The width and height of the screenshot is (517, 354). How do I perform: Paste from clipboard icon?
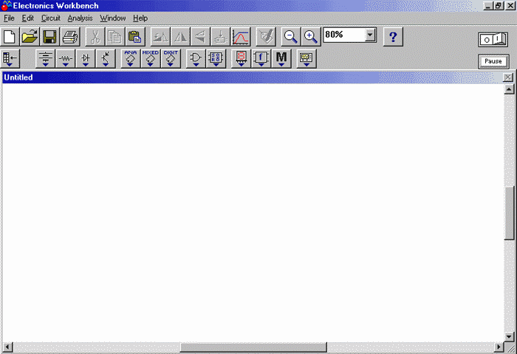(135, 37)
